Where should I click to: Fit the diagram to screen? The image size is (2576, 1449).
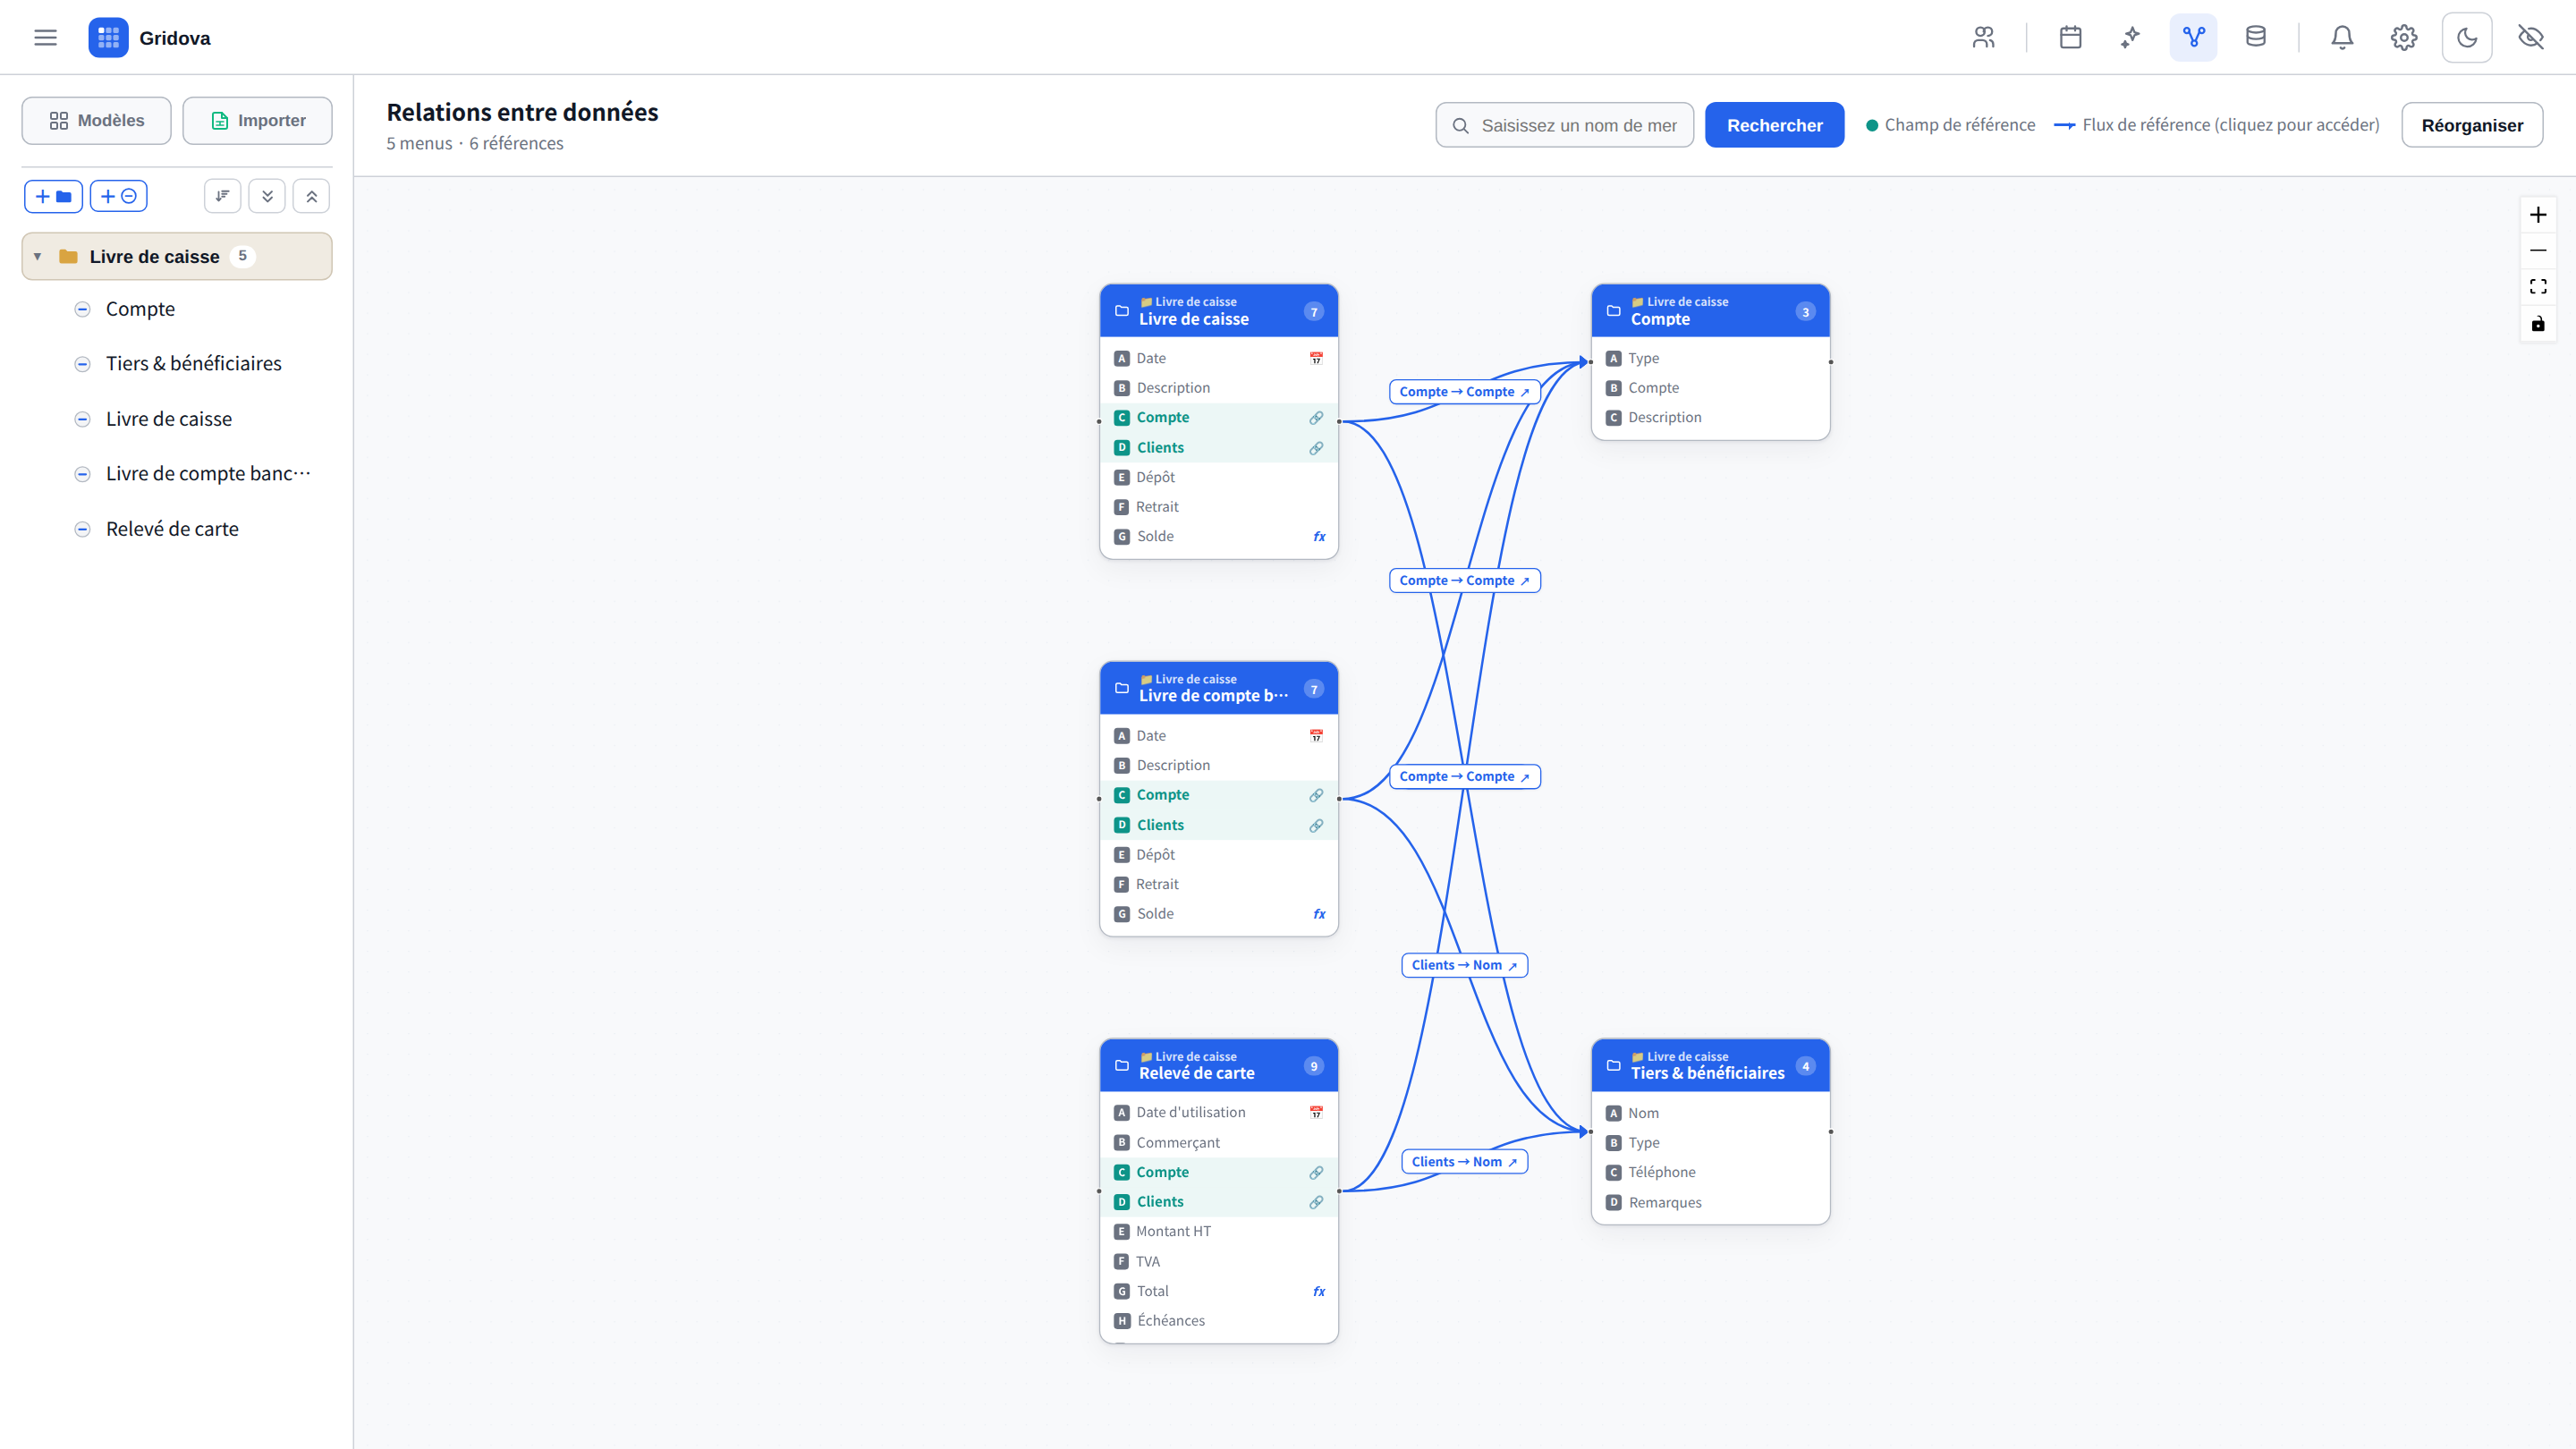pyautogui.click(x=2538, y=287)
